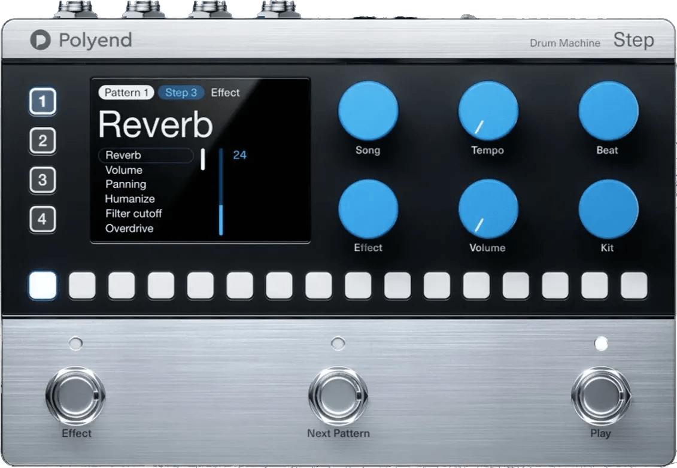Choose Overdrive from the effect list

pyautogui.click(x=129, y=229)
